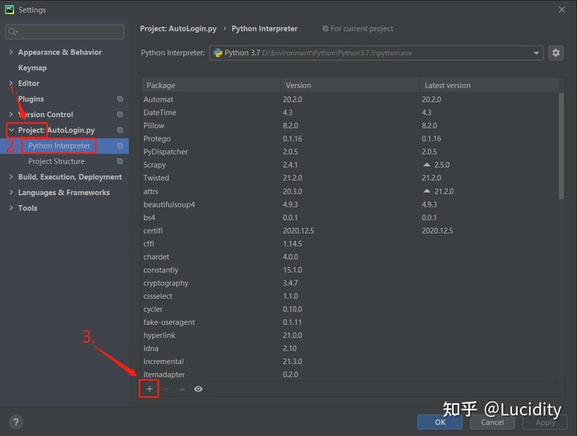Select the chardet package row

[x=350, y=257]
